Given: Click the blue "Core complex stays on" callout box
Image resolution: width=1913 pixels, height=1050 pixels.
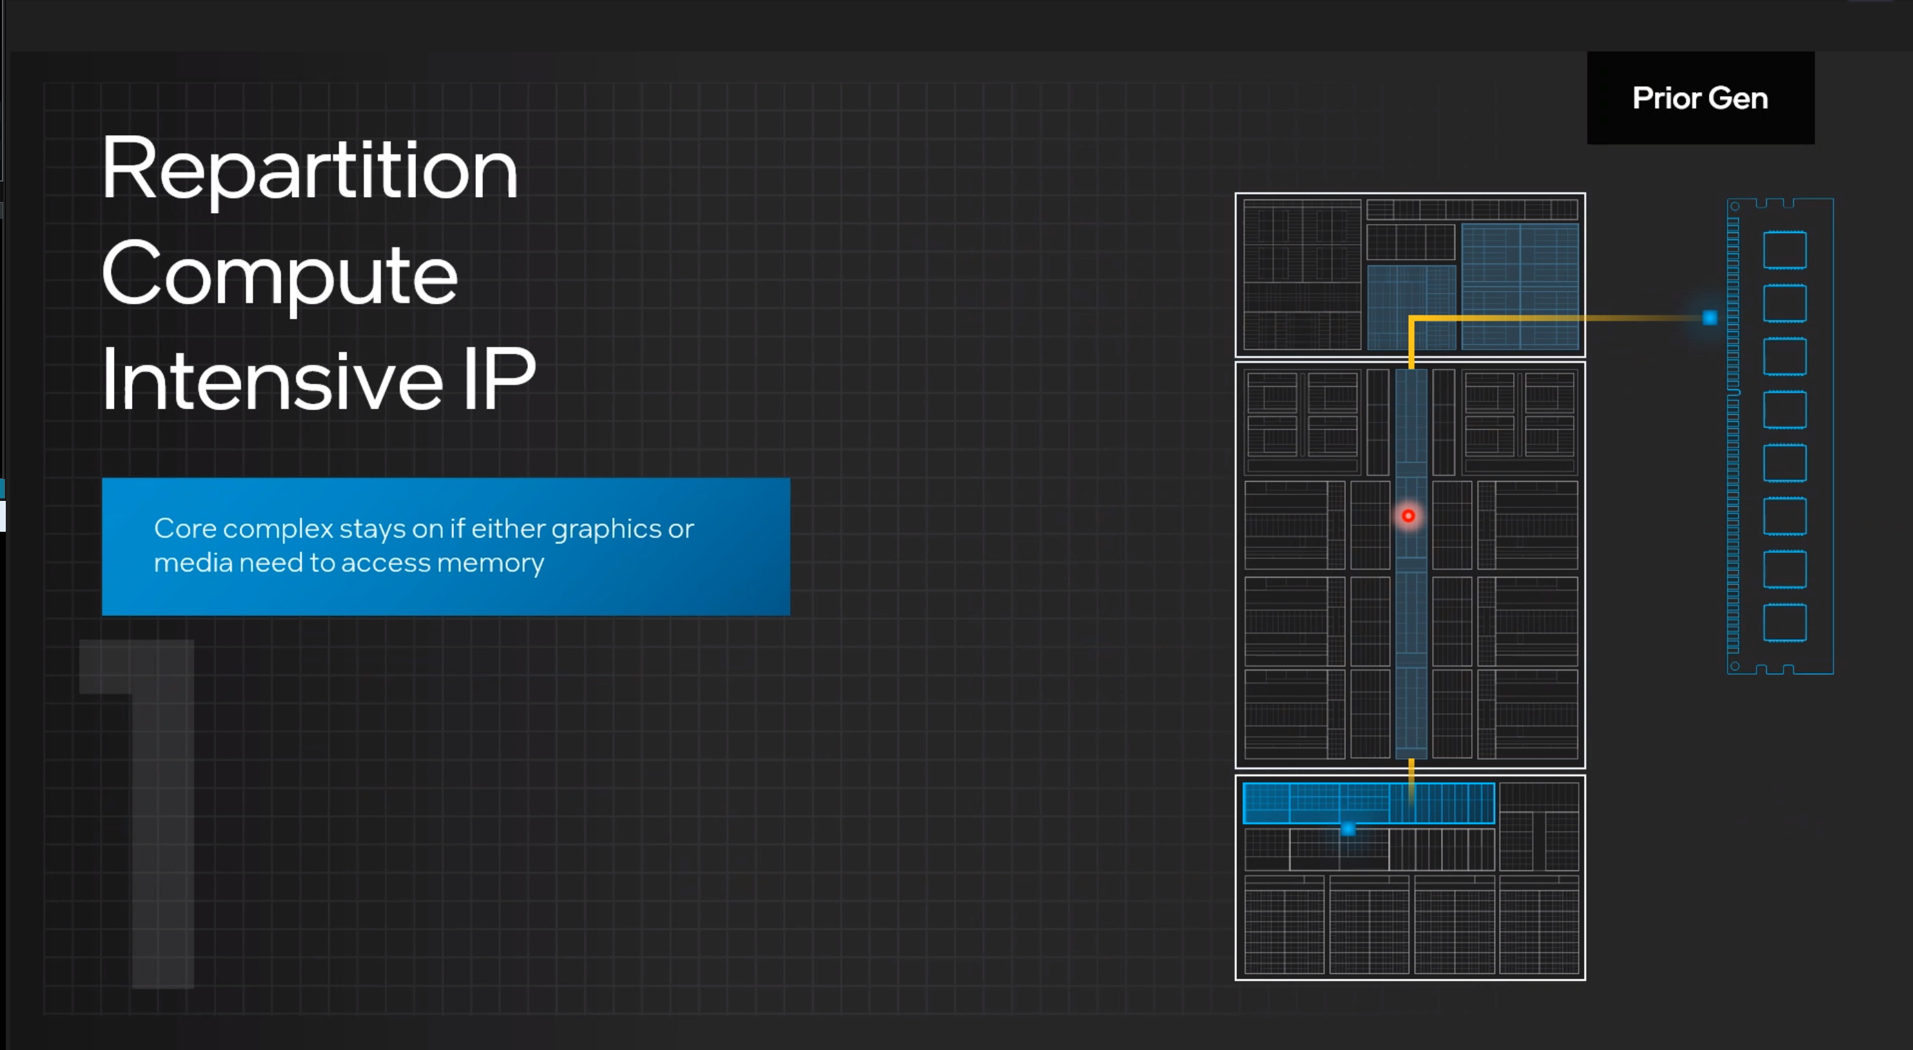Looking at the screenshot, I should pyautogui.click(x=446, y=546).
